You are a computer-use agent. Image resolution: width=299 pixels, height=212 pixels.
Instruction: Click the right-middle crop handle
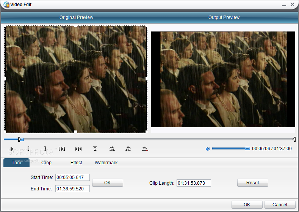click(146, 79)
